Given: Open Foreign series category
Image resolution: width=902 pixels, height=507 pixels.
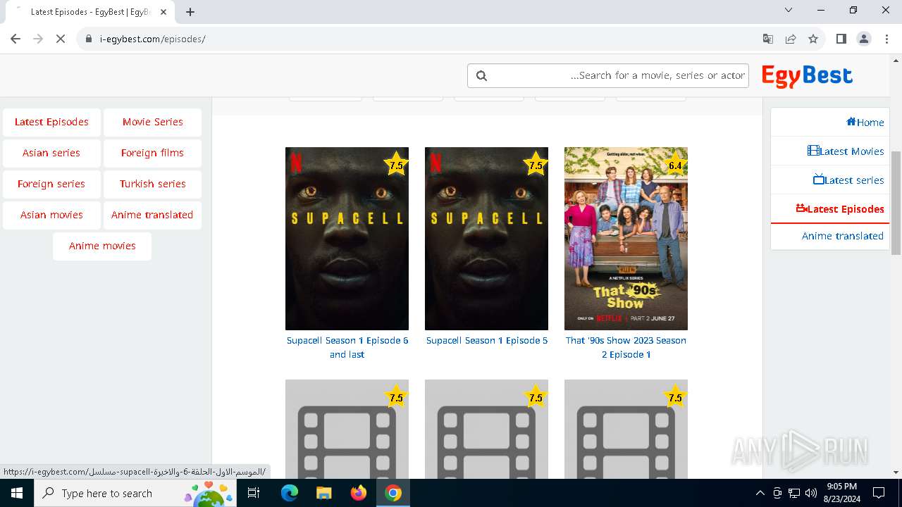Looking at the screenshot, I should coord(51,184).
